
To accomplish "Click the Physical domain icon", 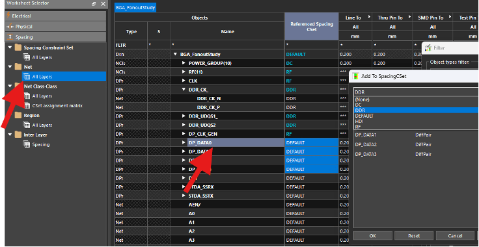I will (x=10, y=27).
